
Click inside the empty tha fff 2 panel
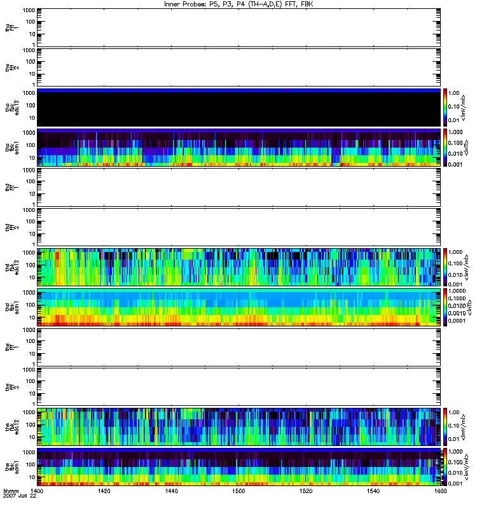(x=239, y=67)
